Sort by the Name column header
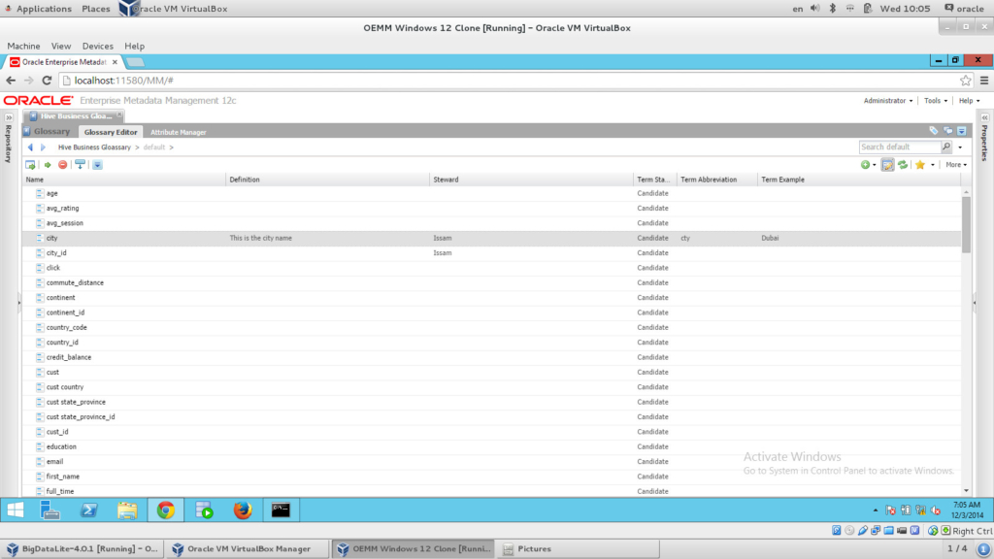The width and height of the screenshot is (994, 559). pos(124,180)
